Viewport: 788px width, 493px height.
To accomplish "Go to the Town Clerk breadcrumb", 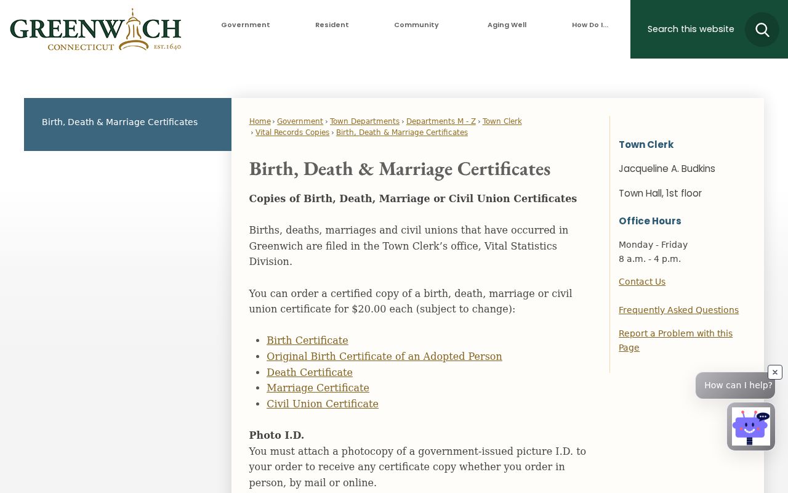I will pos(502,121).
